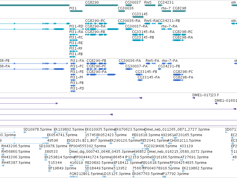Click the CG8290-RC transcript label
237x178 pixels.
click(95, 21)
